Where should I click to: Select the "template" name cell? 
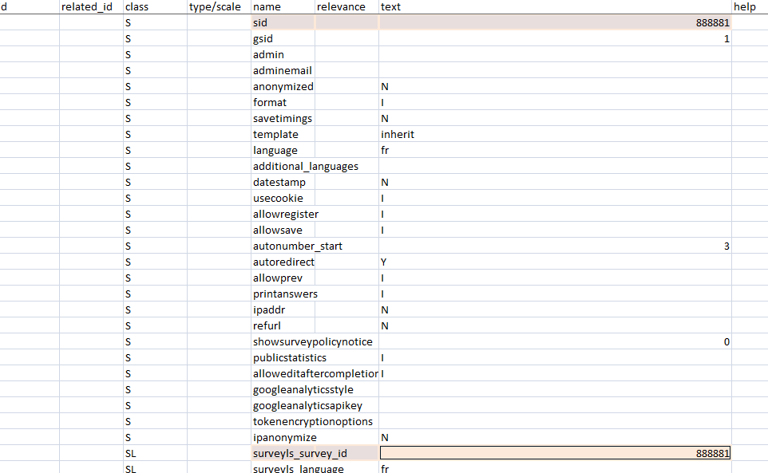[283, 135]
